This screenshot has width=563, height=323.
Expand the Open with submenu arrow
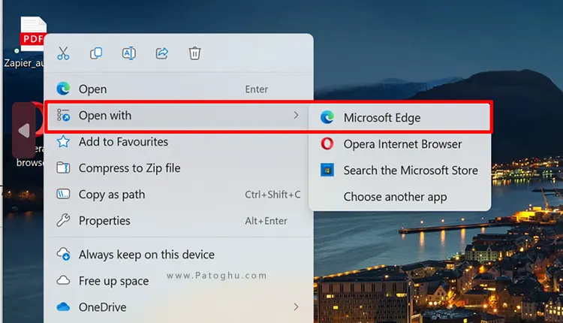pyautogui.click(x=296, y=115)
